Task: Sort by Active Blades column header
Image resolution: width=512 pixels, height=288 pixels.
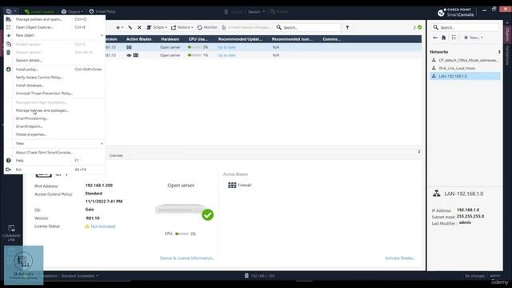Action: (138, 39)
